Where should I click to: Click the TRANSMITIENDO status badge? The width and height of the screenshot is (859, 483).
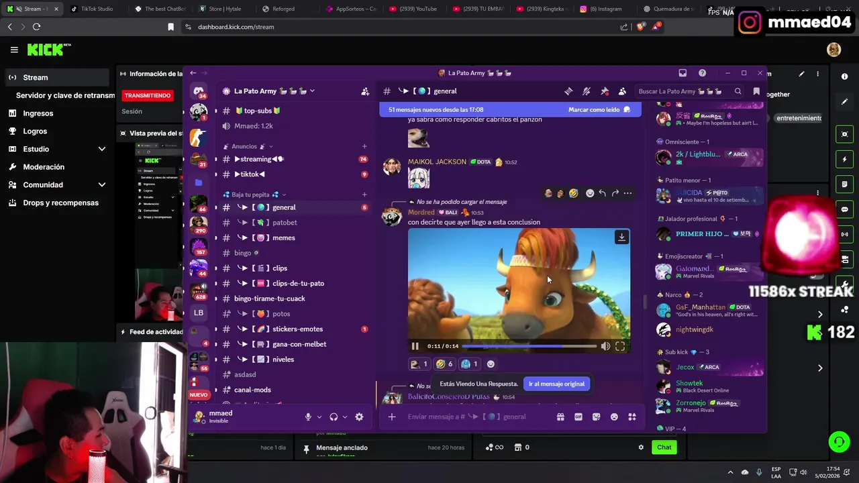148,95
